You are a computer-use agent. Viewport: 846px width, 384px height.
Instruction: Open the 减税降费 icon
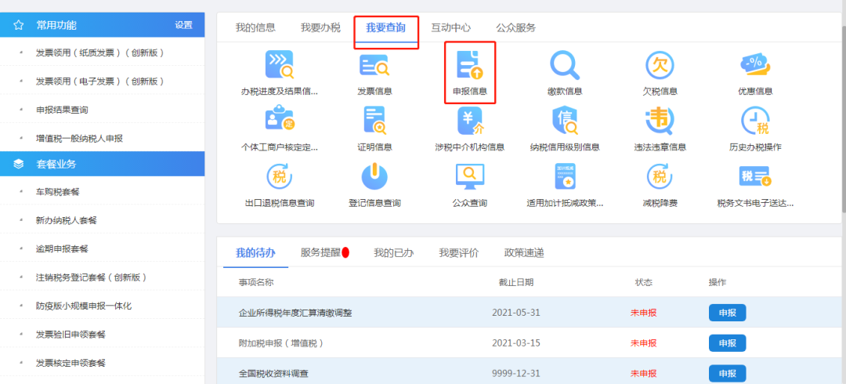660,176
